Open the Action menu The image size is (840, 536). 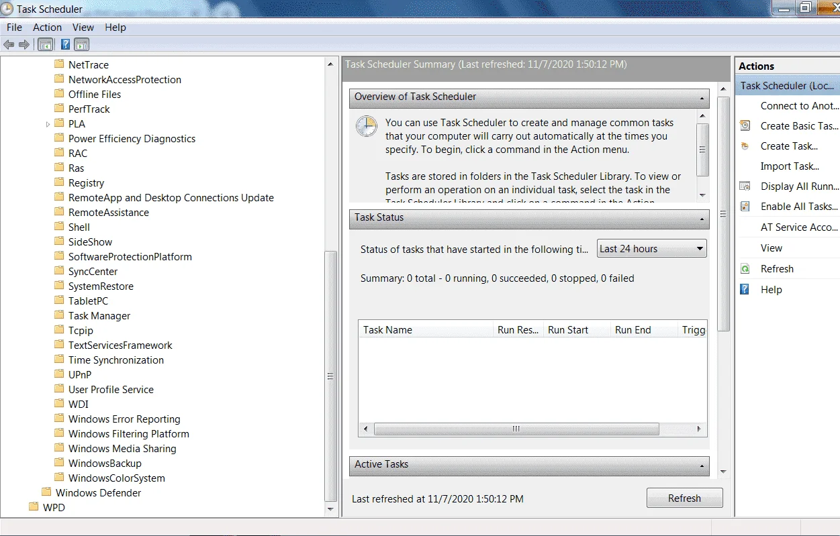click(47, 28)
